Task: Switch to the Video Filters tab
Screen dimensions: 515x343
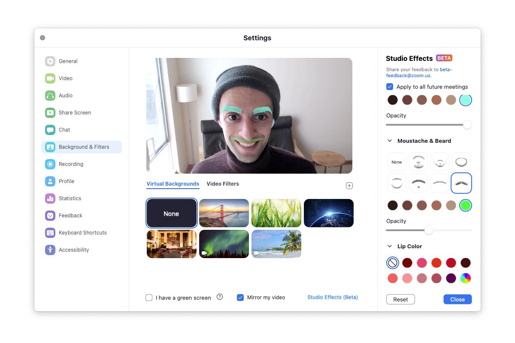Action: (223, 184)
